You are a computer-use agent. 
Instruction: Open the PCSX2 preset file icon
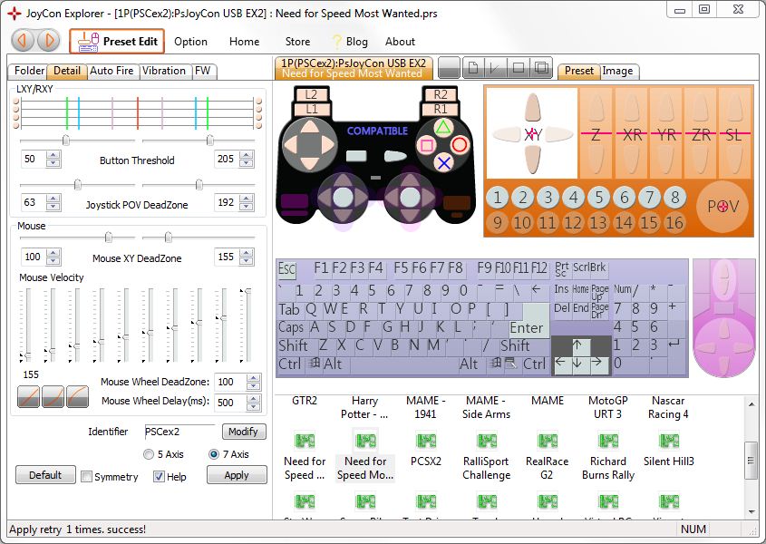coord(426,441)
